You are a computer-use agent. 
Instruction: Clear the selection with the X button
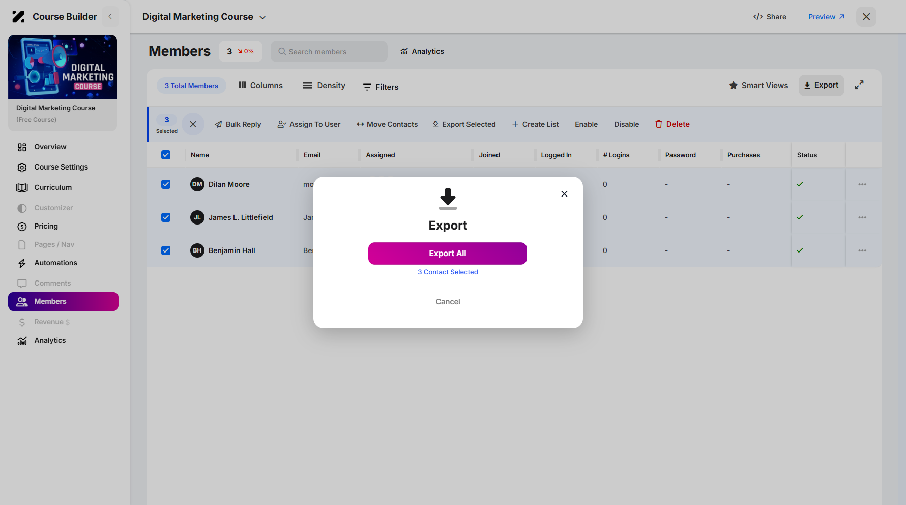tap(193, 124)
